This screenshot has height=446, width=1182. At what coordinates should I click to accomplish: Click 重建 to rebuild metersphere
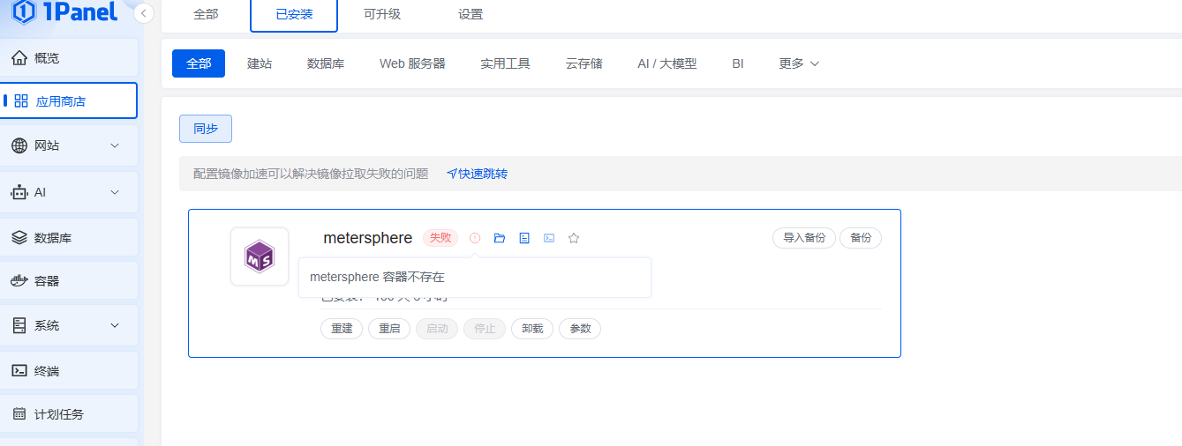pos(342,329)
